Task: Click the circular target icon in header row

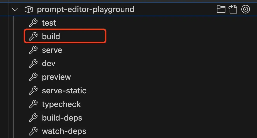Action: click(x=245, y=9)
